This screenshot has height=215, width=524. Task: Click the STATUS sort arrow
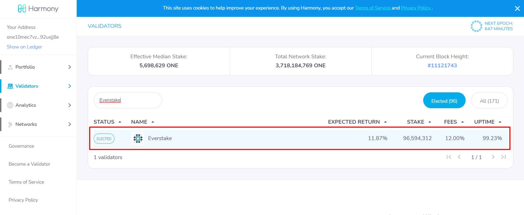click(x=120, y=122)
